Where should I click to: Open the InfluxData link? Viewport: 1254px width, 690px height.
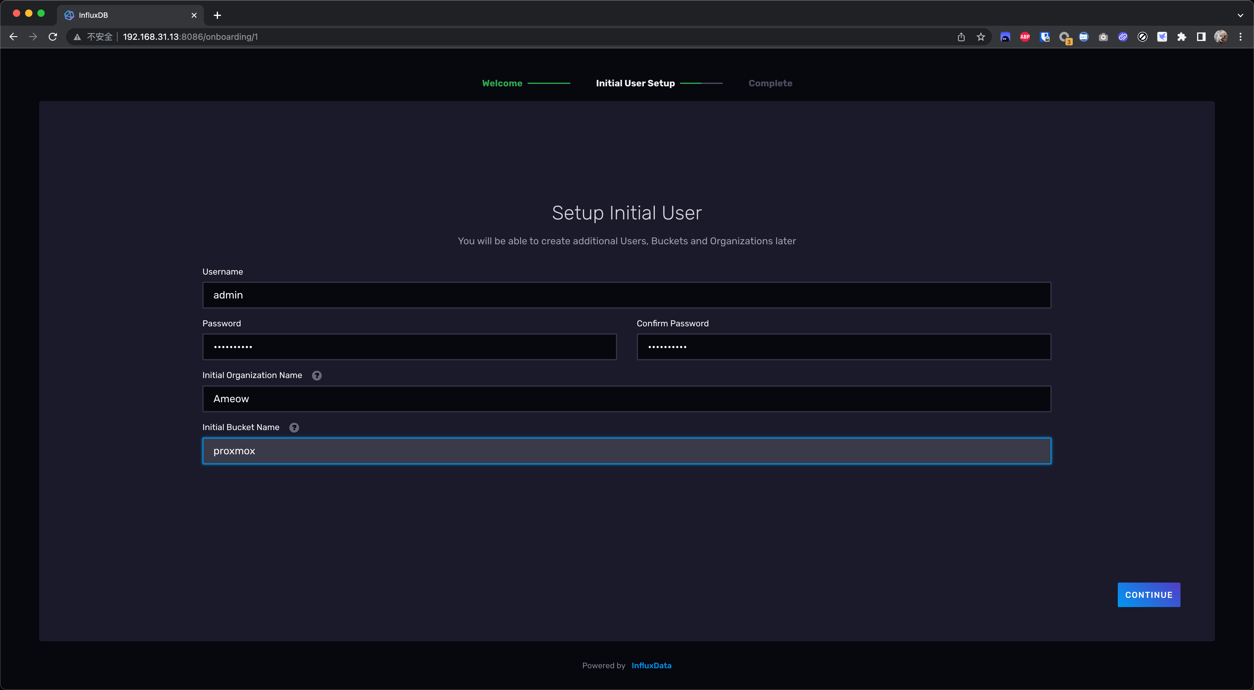pos(651,665)
